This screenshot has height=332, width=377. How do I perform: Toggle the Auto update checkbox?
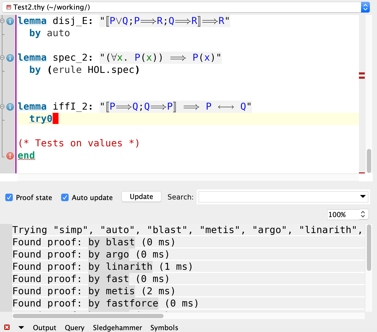point(65,197)
